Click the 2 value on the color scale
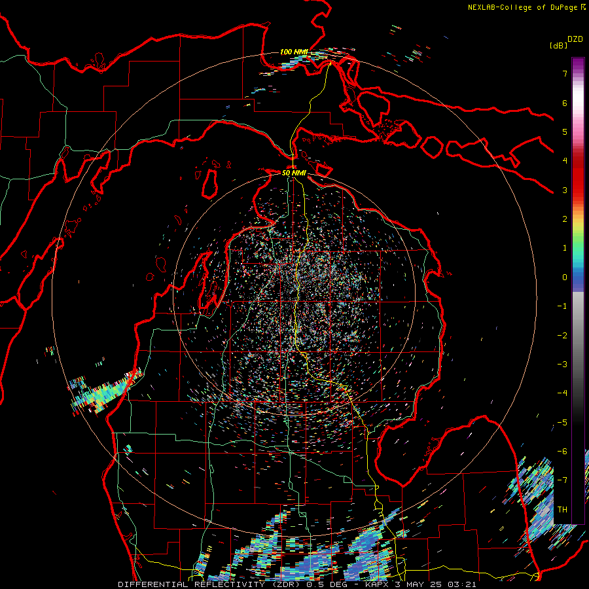 [x=565, y=219]
